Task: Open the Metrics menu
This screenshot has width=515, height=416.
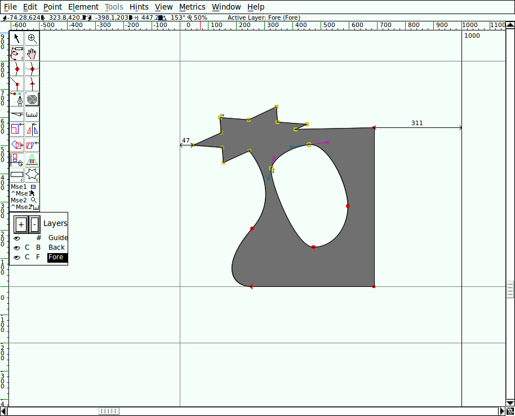Action: coord(192,7)
